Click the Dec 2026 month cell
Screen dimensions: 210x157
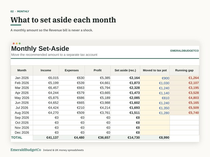[x=22, y=133]
